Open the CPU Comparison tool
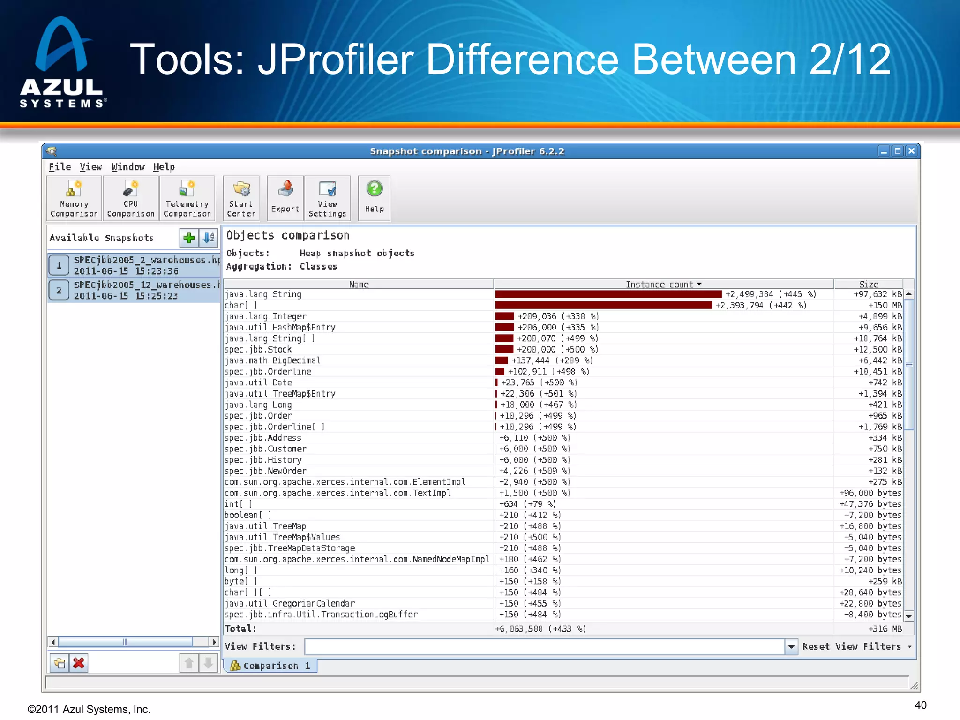The image size is (960, 720). [130, 198]
